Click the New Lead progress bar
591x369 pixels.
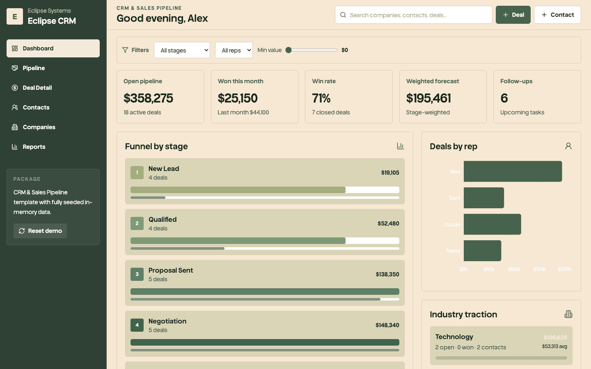[265, 190]
